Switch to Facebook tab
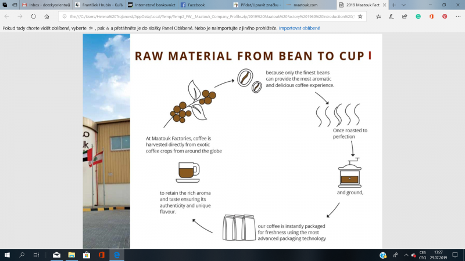Screen dimensions: 465x261 tap(205, 5)
